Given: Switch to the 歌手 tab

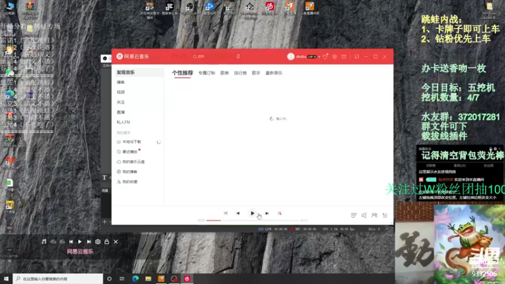Looking at the screenshot, I should [256, 73].
